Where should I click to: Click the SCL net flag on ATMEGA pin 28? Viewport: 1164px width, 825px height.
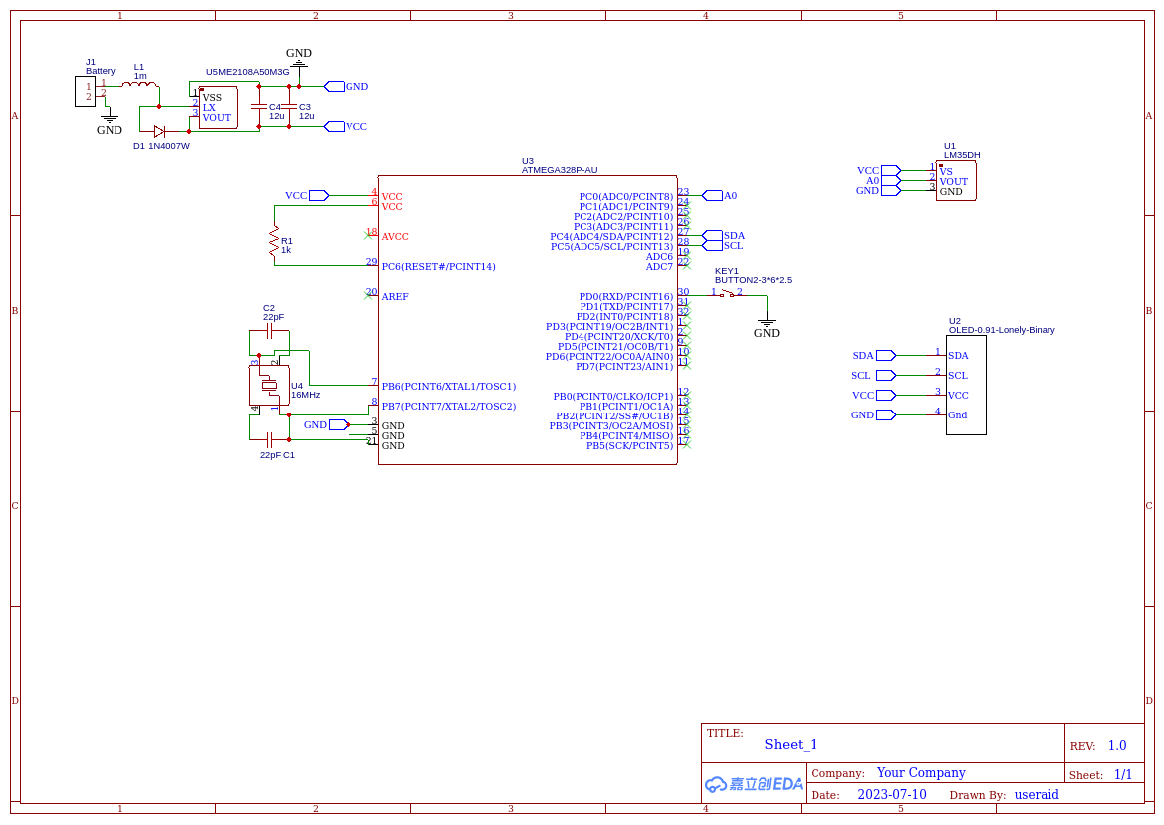point(722,246)
